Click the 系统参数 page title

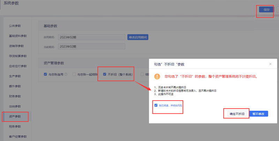11,3
